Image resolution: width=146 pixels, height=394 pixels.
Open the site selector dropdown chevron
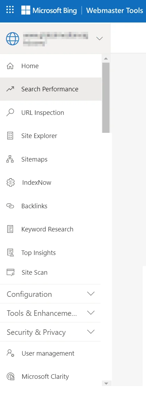100,38
